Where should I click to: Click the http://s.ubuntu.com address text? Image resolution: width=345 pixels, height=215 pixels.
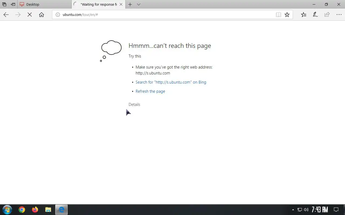[x=153, y=73]
